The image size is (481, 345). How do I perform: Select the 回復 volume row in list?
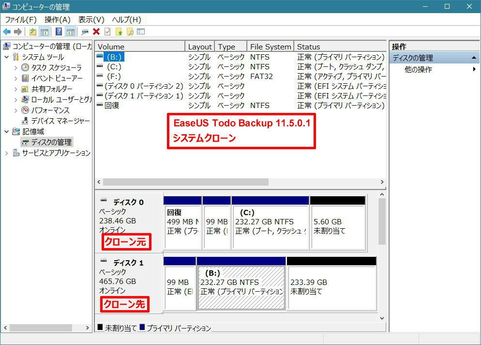pos(240,105)
